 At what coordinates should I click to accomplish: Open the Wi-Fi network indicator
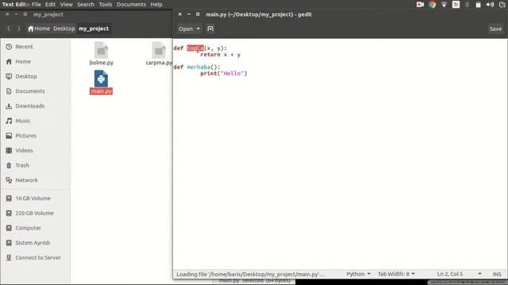click(444, 5)
